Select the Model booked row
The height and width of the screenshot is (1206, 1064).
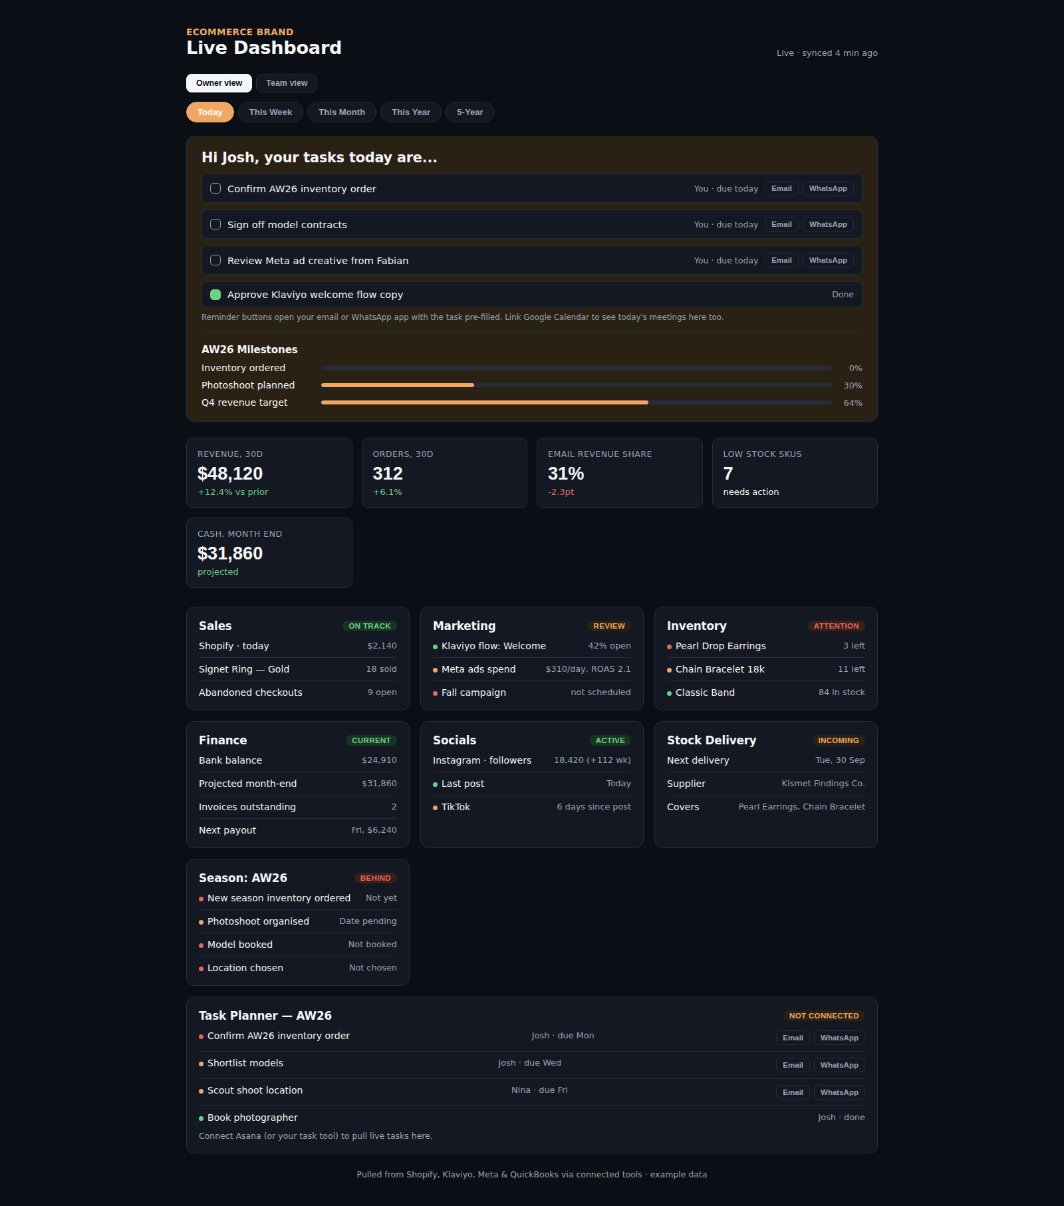298,945
